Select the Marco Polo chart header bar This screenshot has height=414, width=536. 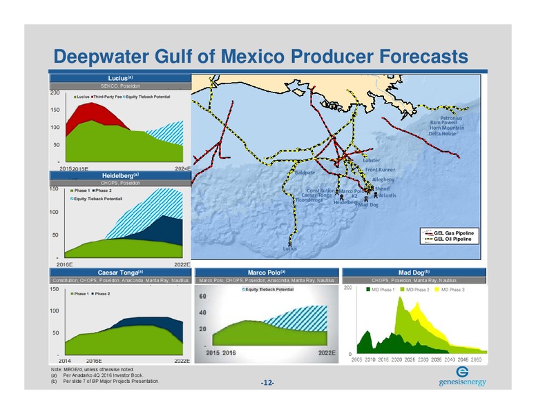point(267,273)
